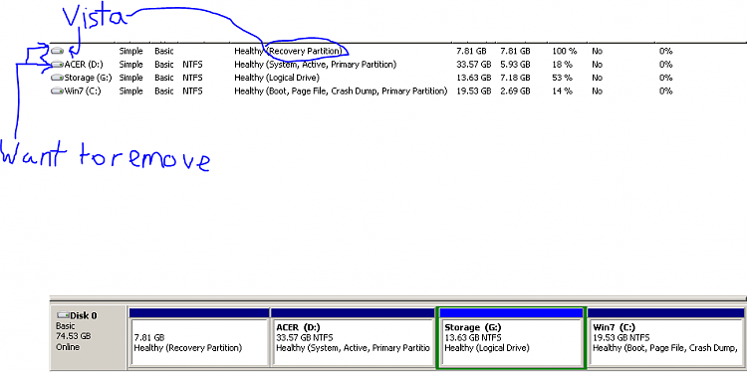Click NTFS file system cell for Win7 (C:)
Viewport: 747px width, 372px height.
click(x=192, y=91)
